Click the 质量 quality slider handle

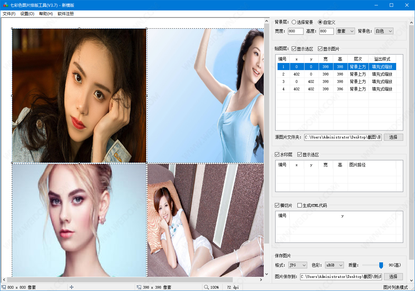(381, 265)
